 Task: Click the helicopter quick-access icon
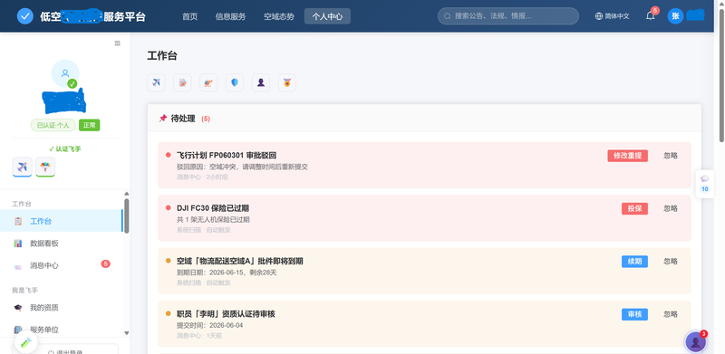208,82
